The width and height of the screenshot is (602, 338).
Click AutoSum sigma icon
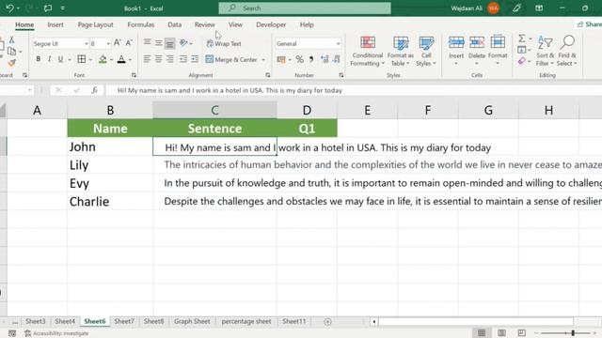pos(522,38)
